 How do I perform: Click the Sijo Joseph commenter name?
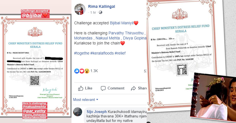point(97,112)
